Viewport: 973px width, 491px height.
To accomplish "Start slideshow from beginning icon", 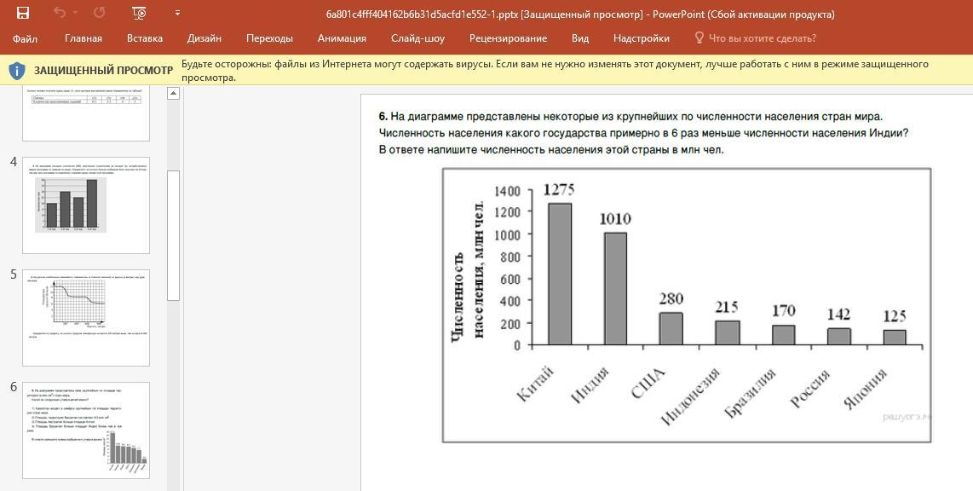I will coord(140,13).
